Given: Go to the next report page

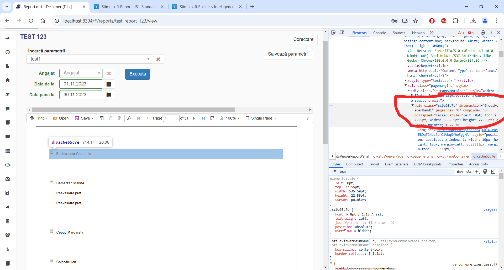Looking at the screenshot, I should pos(194,118).
